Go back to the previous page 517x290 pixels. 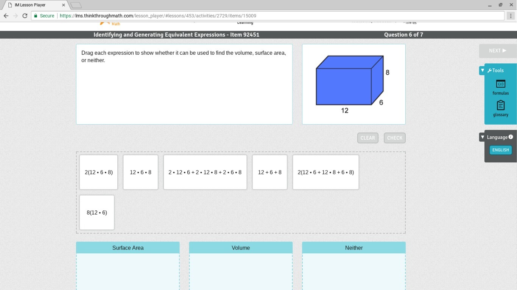(x=6, y=16)
